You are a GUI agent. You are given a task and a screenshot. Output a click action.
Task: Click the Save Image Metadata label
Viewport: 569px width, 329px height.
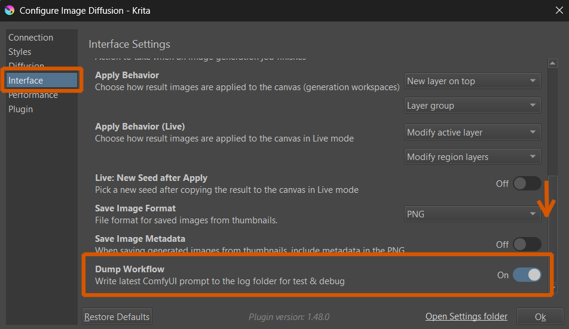[140, 239]
